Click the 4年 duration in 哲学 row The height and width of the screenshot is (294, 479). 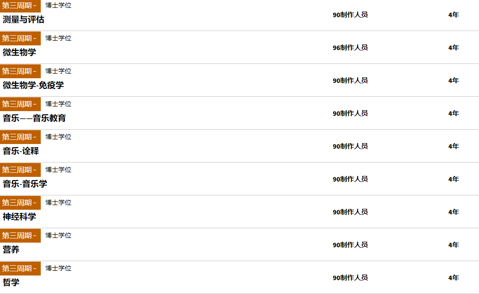454,278
